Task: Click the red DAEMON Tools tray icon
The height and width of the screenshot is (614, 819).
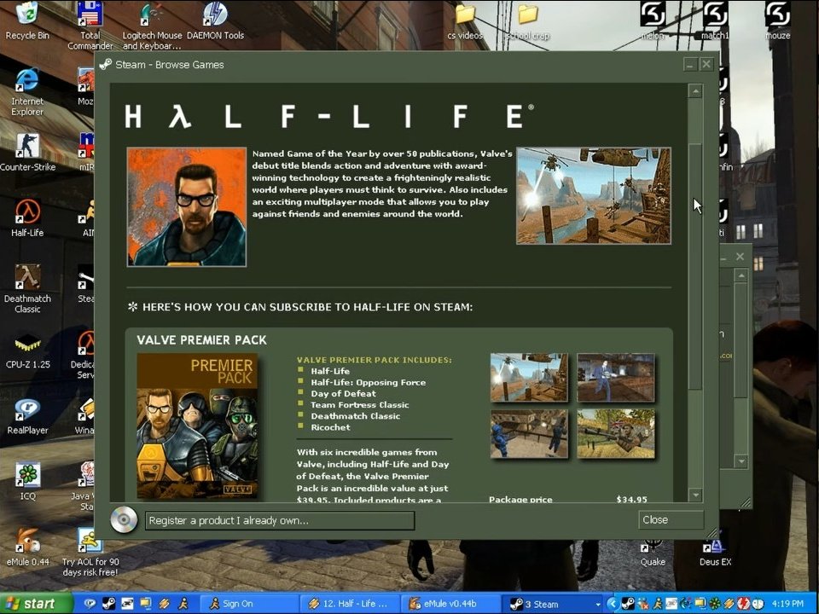Action: [743, 604]
